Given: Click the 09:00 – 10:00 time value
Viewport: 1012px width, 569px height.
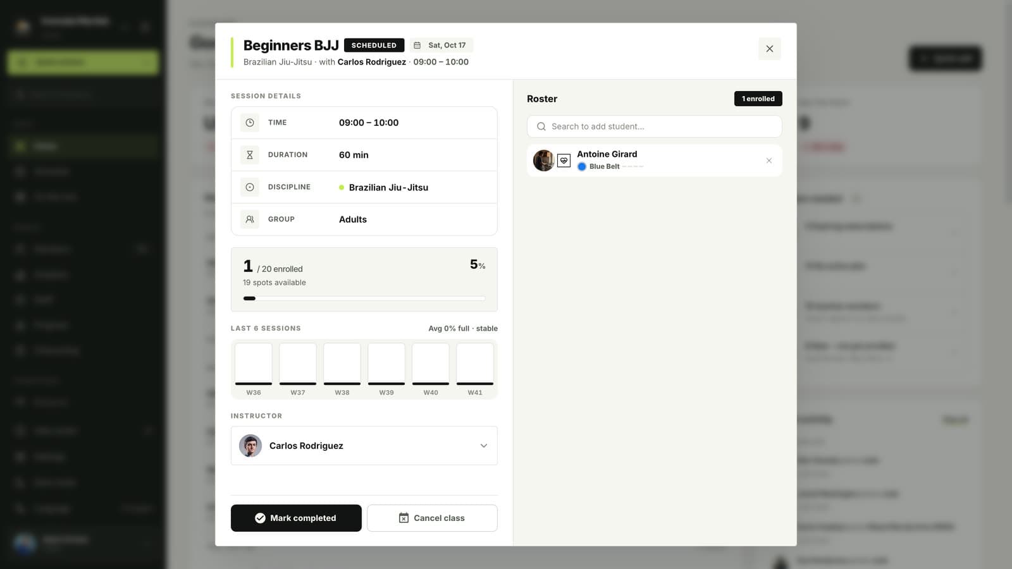Looking at the screenshot, I should point(369,123).
